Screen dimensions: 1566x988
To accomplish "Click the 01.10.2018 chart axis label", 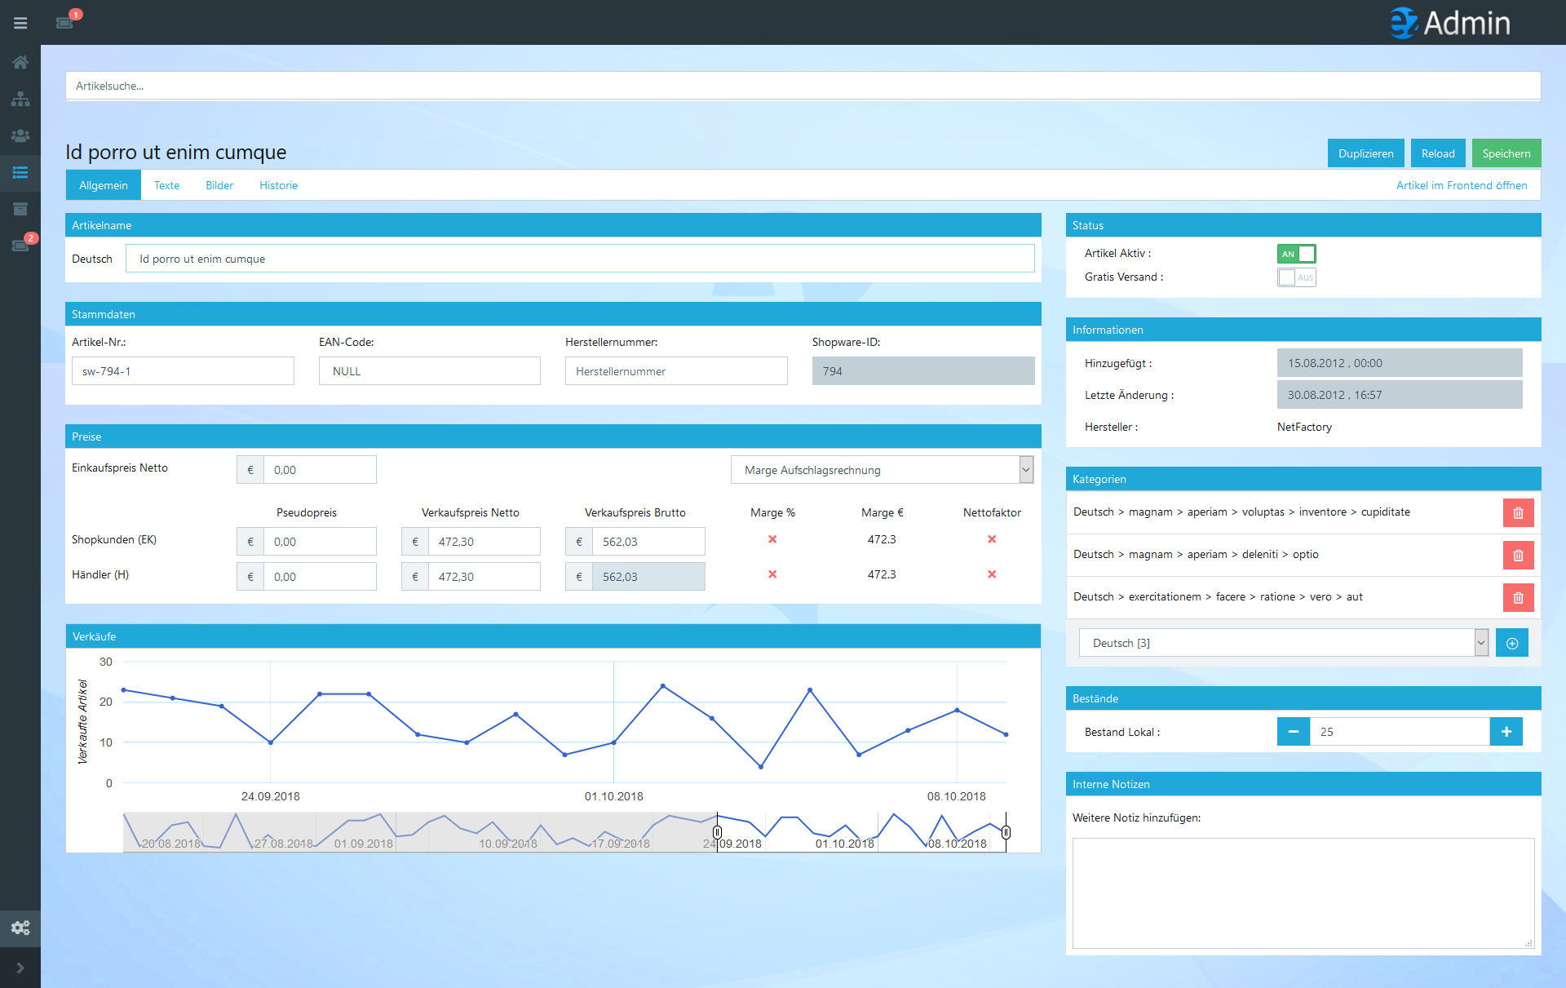I will pyautogui.click(x=613, y=796).
